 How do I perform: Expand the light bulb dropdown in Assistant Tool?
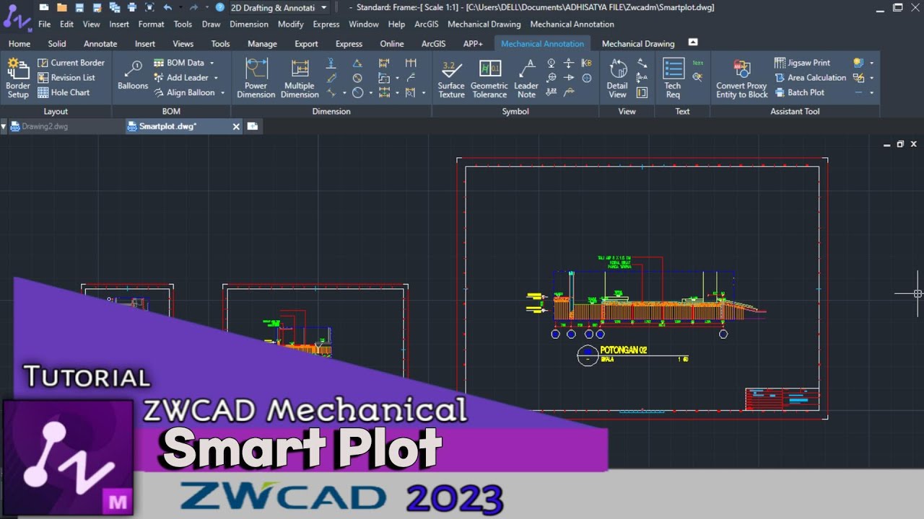pos(871,63)
